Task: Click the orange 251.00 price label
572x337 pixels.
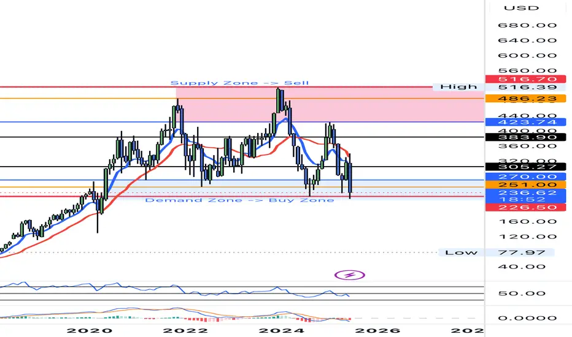Action: coord(526,184)
